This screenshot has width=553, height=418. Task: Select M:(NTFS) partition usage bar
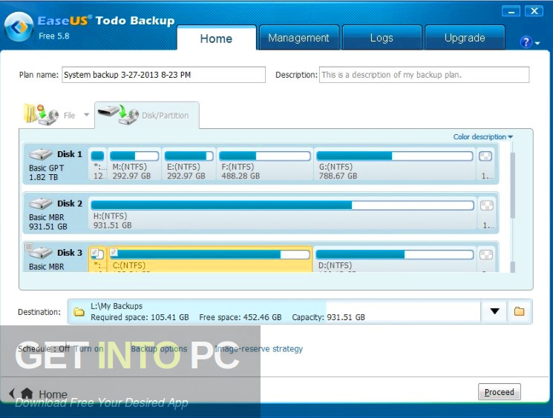click(x=134, y=156)
